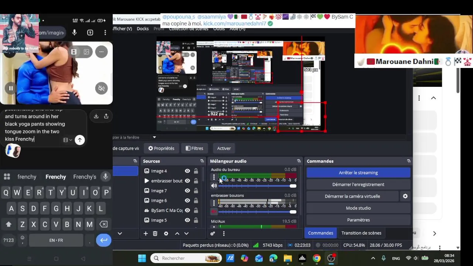Show hidden system tray icons
This screenshot has width=473, height=266.
point(373,258)
